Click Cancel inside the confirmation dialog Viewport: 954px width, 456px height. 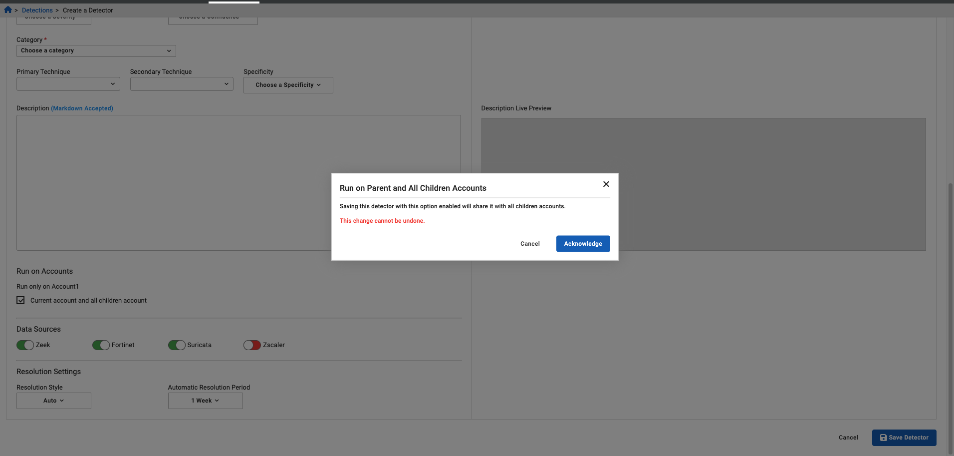click(x=530, y=244)
